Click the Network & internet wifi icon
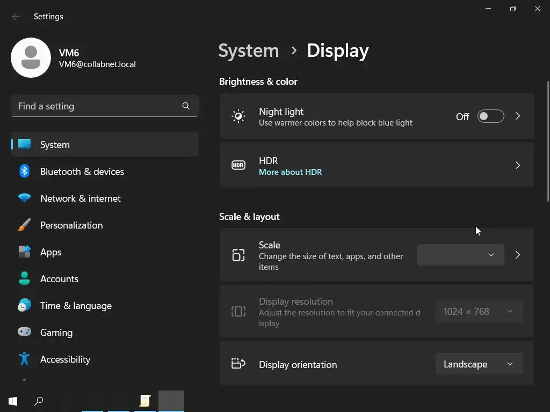Screen dimensions: 550x412 point(24,198)
